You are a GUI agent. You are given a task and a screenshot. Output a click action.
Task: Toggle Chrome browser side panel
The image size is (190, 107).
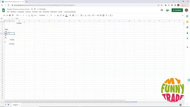pyautogui.click(x=175, y=5)
